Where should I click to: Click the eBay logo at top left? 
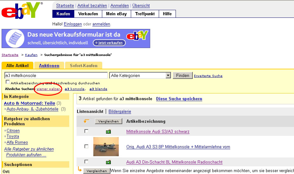tap(21, 10)
